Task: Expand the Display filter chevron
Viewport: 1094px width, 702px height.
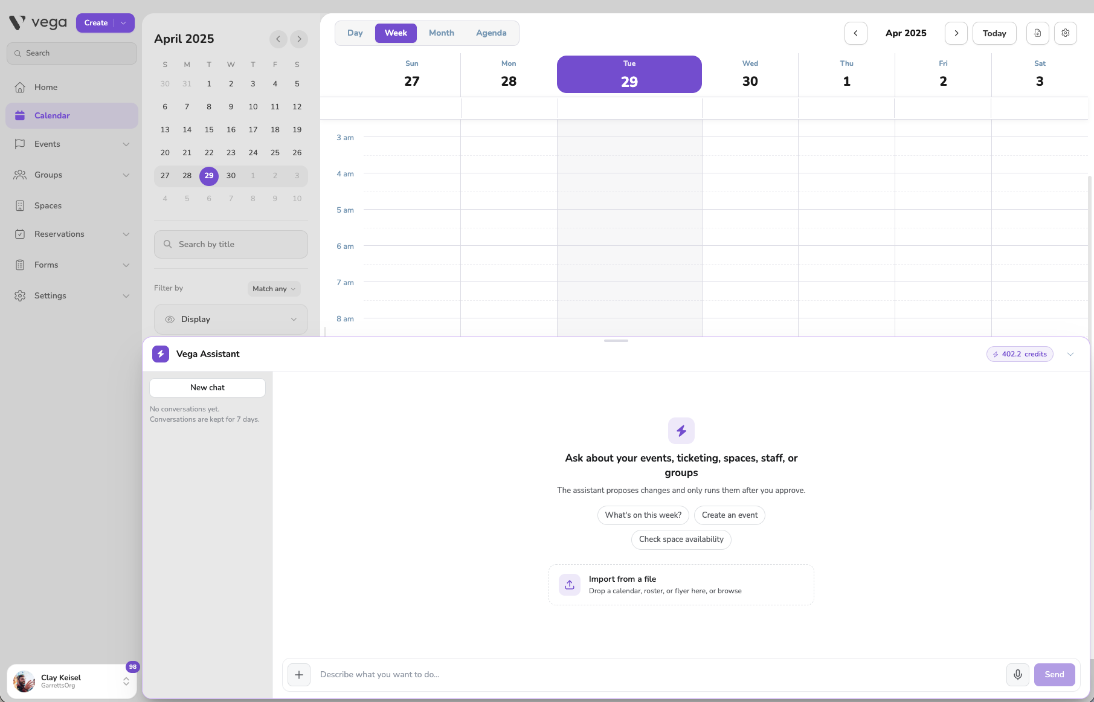Action: 294,319
